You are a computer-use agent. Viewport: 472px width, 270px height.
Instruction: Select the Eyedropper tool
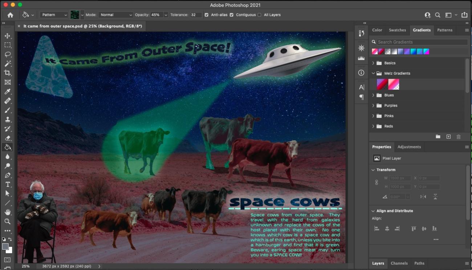pos(8,91)
